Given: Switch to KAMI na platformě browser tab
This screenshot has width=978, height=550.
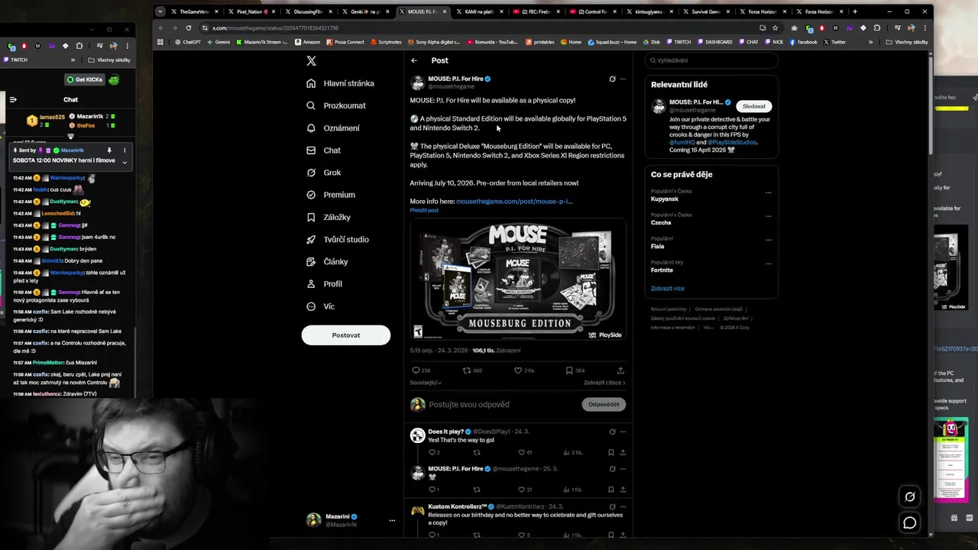Looking at the screenshot, I should pos(478,11).
